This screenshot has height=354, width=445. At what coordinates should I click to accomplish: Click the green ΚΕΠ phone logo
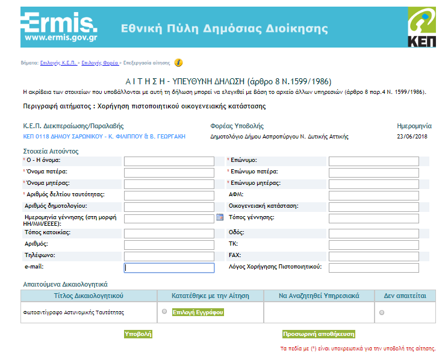(420, 28)
